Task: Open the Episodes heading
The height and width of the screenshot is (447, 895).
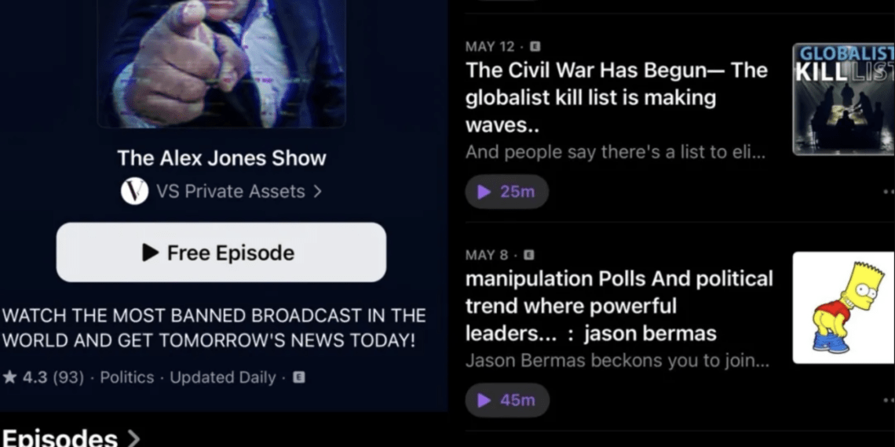Action: 60,438
